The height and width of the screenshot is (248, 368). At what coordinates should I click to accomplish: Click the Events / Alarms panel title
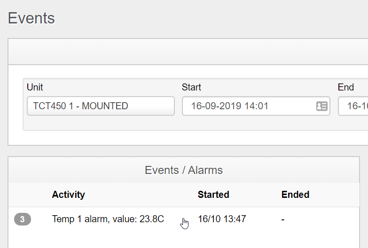point(184,170)
